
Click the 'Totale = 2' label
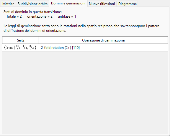pyautogui.click(x=14, y=16)
